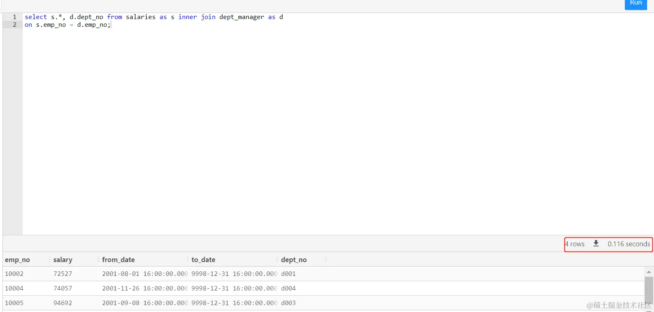The image size is (654, 312).
Task: Sort by the from_date column header
Action: [118, 260]
